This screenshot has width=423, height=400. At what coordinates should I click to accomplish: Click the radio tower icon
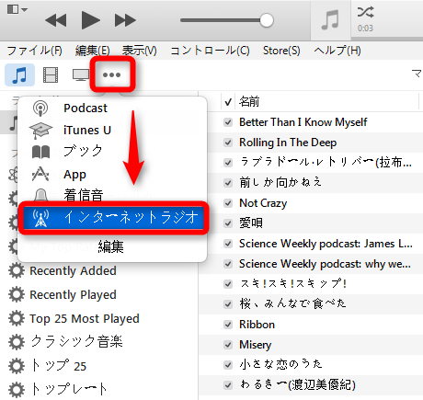coord(40,218)
